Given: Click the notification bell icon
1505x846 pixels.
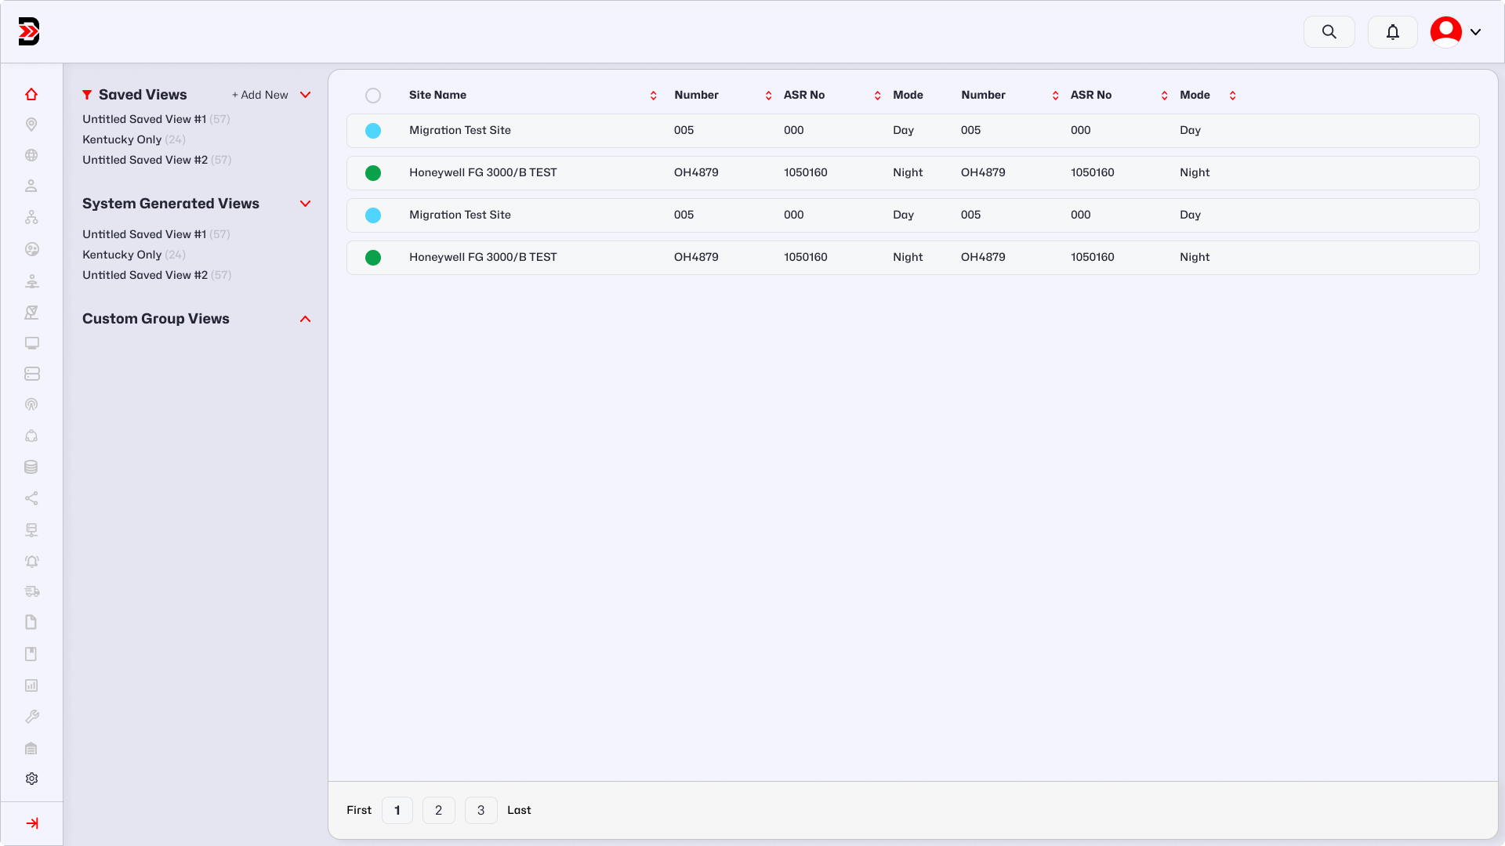Looking at the screenshot, I should (x=1392, y=32).
